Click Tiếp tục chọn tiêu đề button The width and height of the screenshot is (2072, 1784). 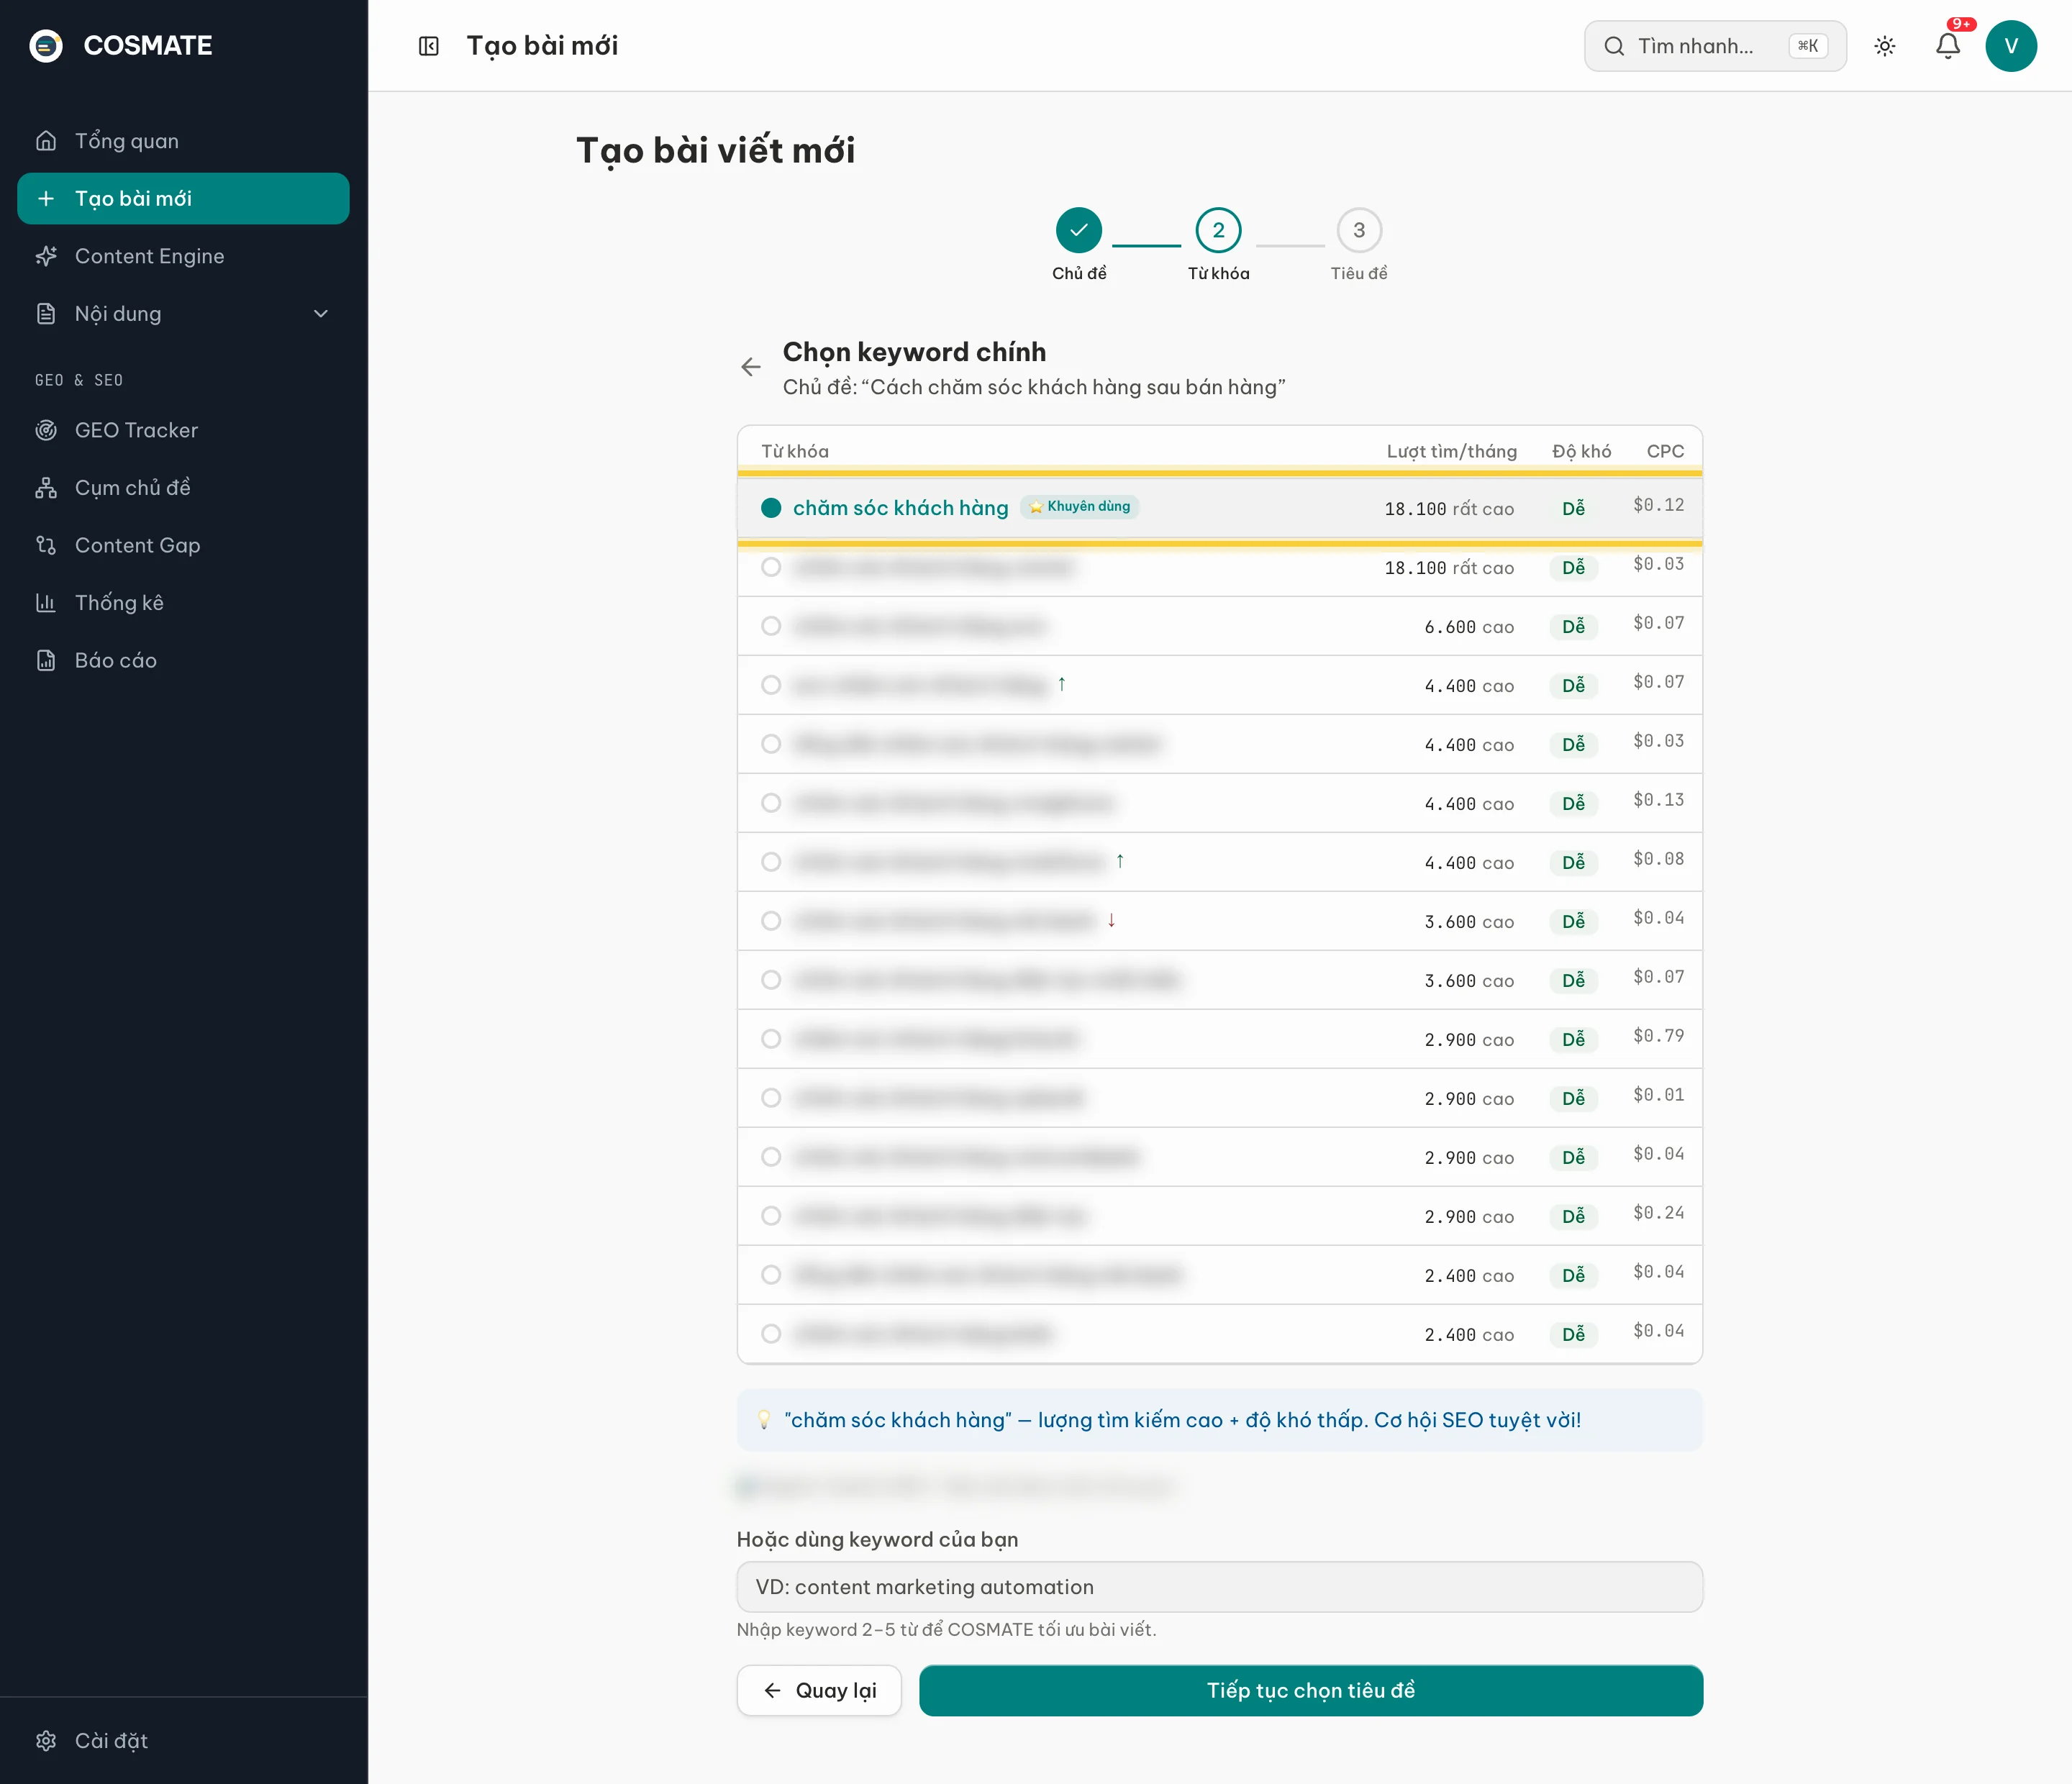coord(1311,1690)
